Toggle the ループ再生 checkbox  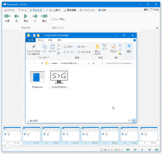[x=53, y=19]
